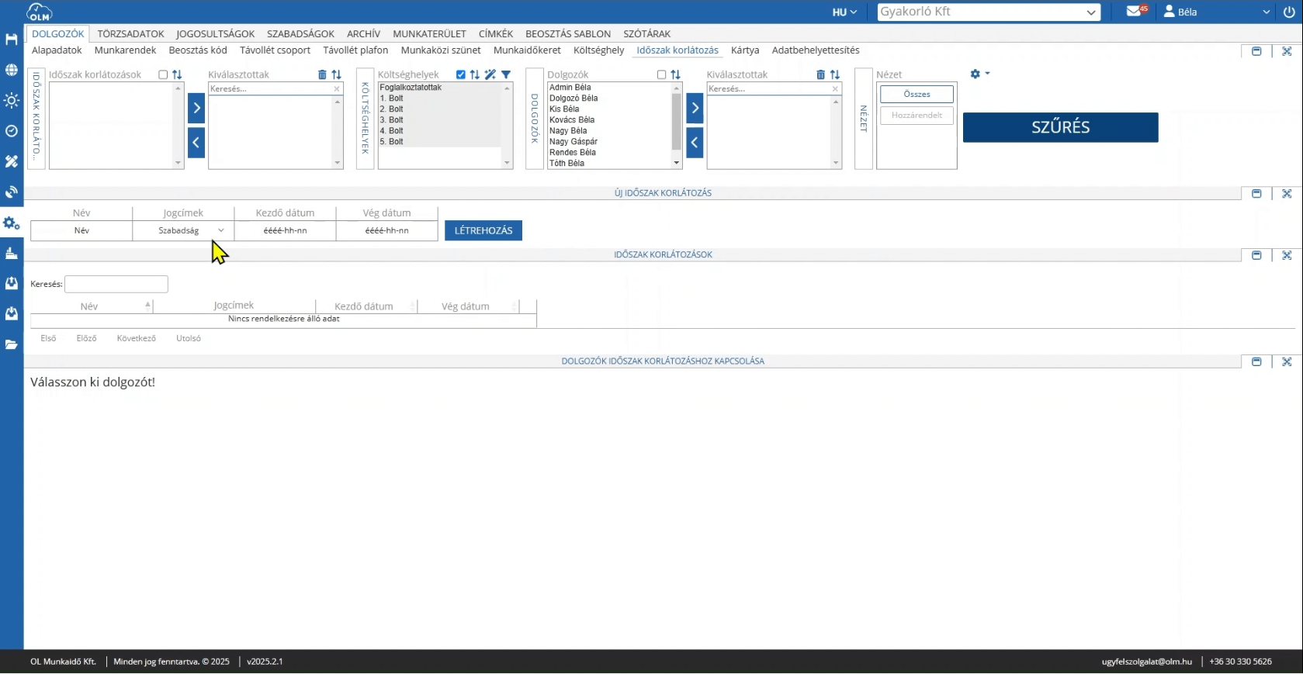
Task: Sort the Költséghelyek list
Action: [x=474, y=74]
